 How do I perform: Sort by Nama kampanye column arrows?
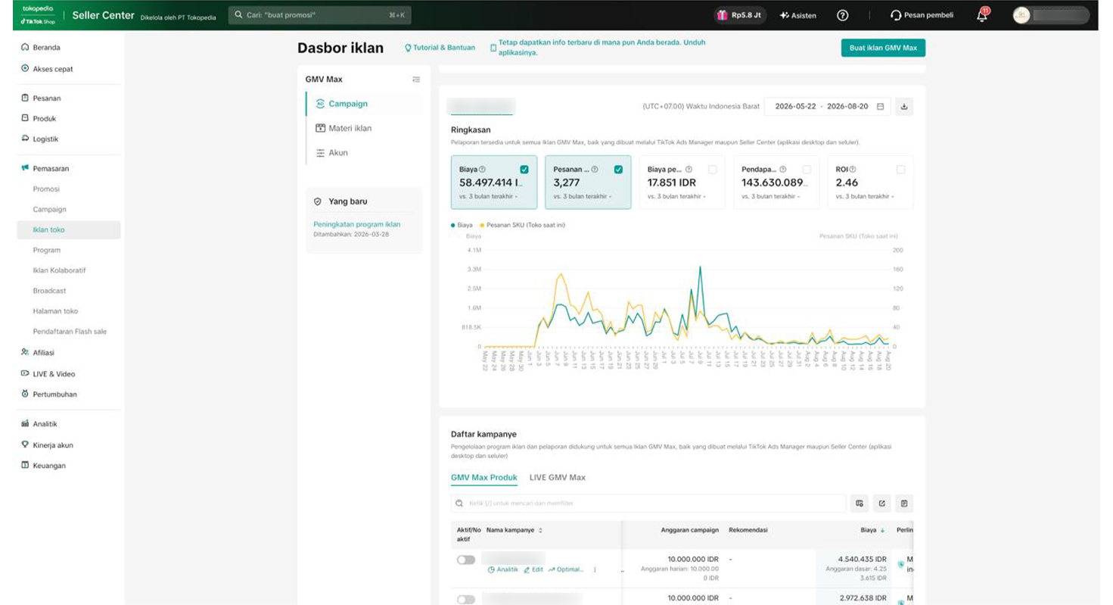540,530
